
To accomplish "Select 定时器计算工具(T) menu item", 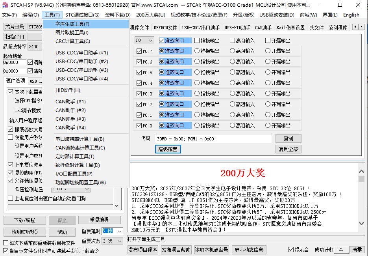I will point(86,157).
